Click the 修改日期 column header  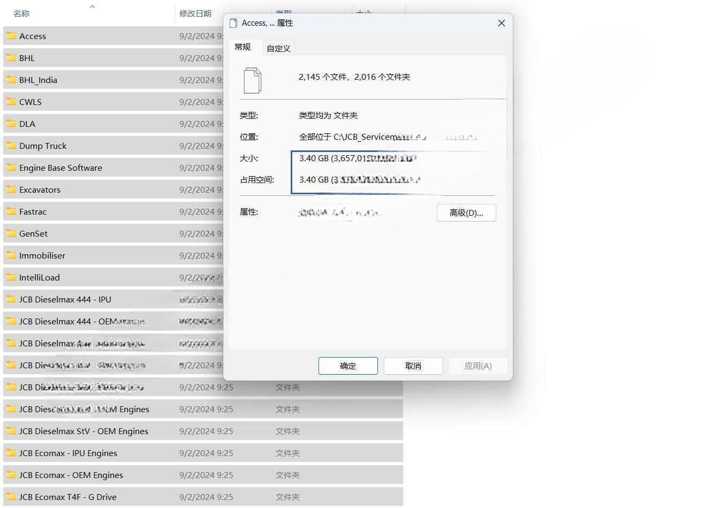coord(196,13)
